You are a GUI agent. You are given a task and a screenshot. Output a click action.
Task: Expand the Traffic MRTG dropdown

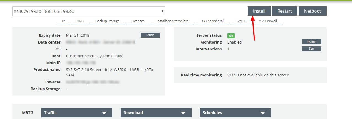77,113
